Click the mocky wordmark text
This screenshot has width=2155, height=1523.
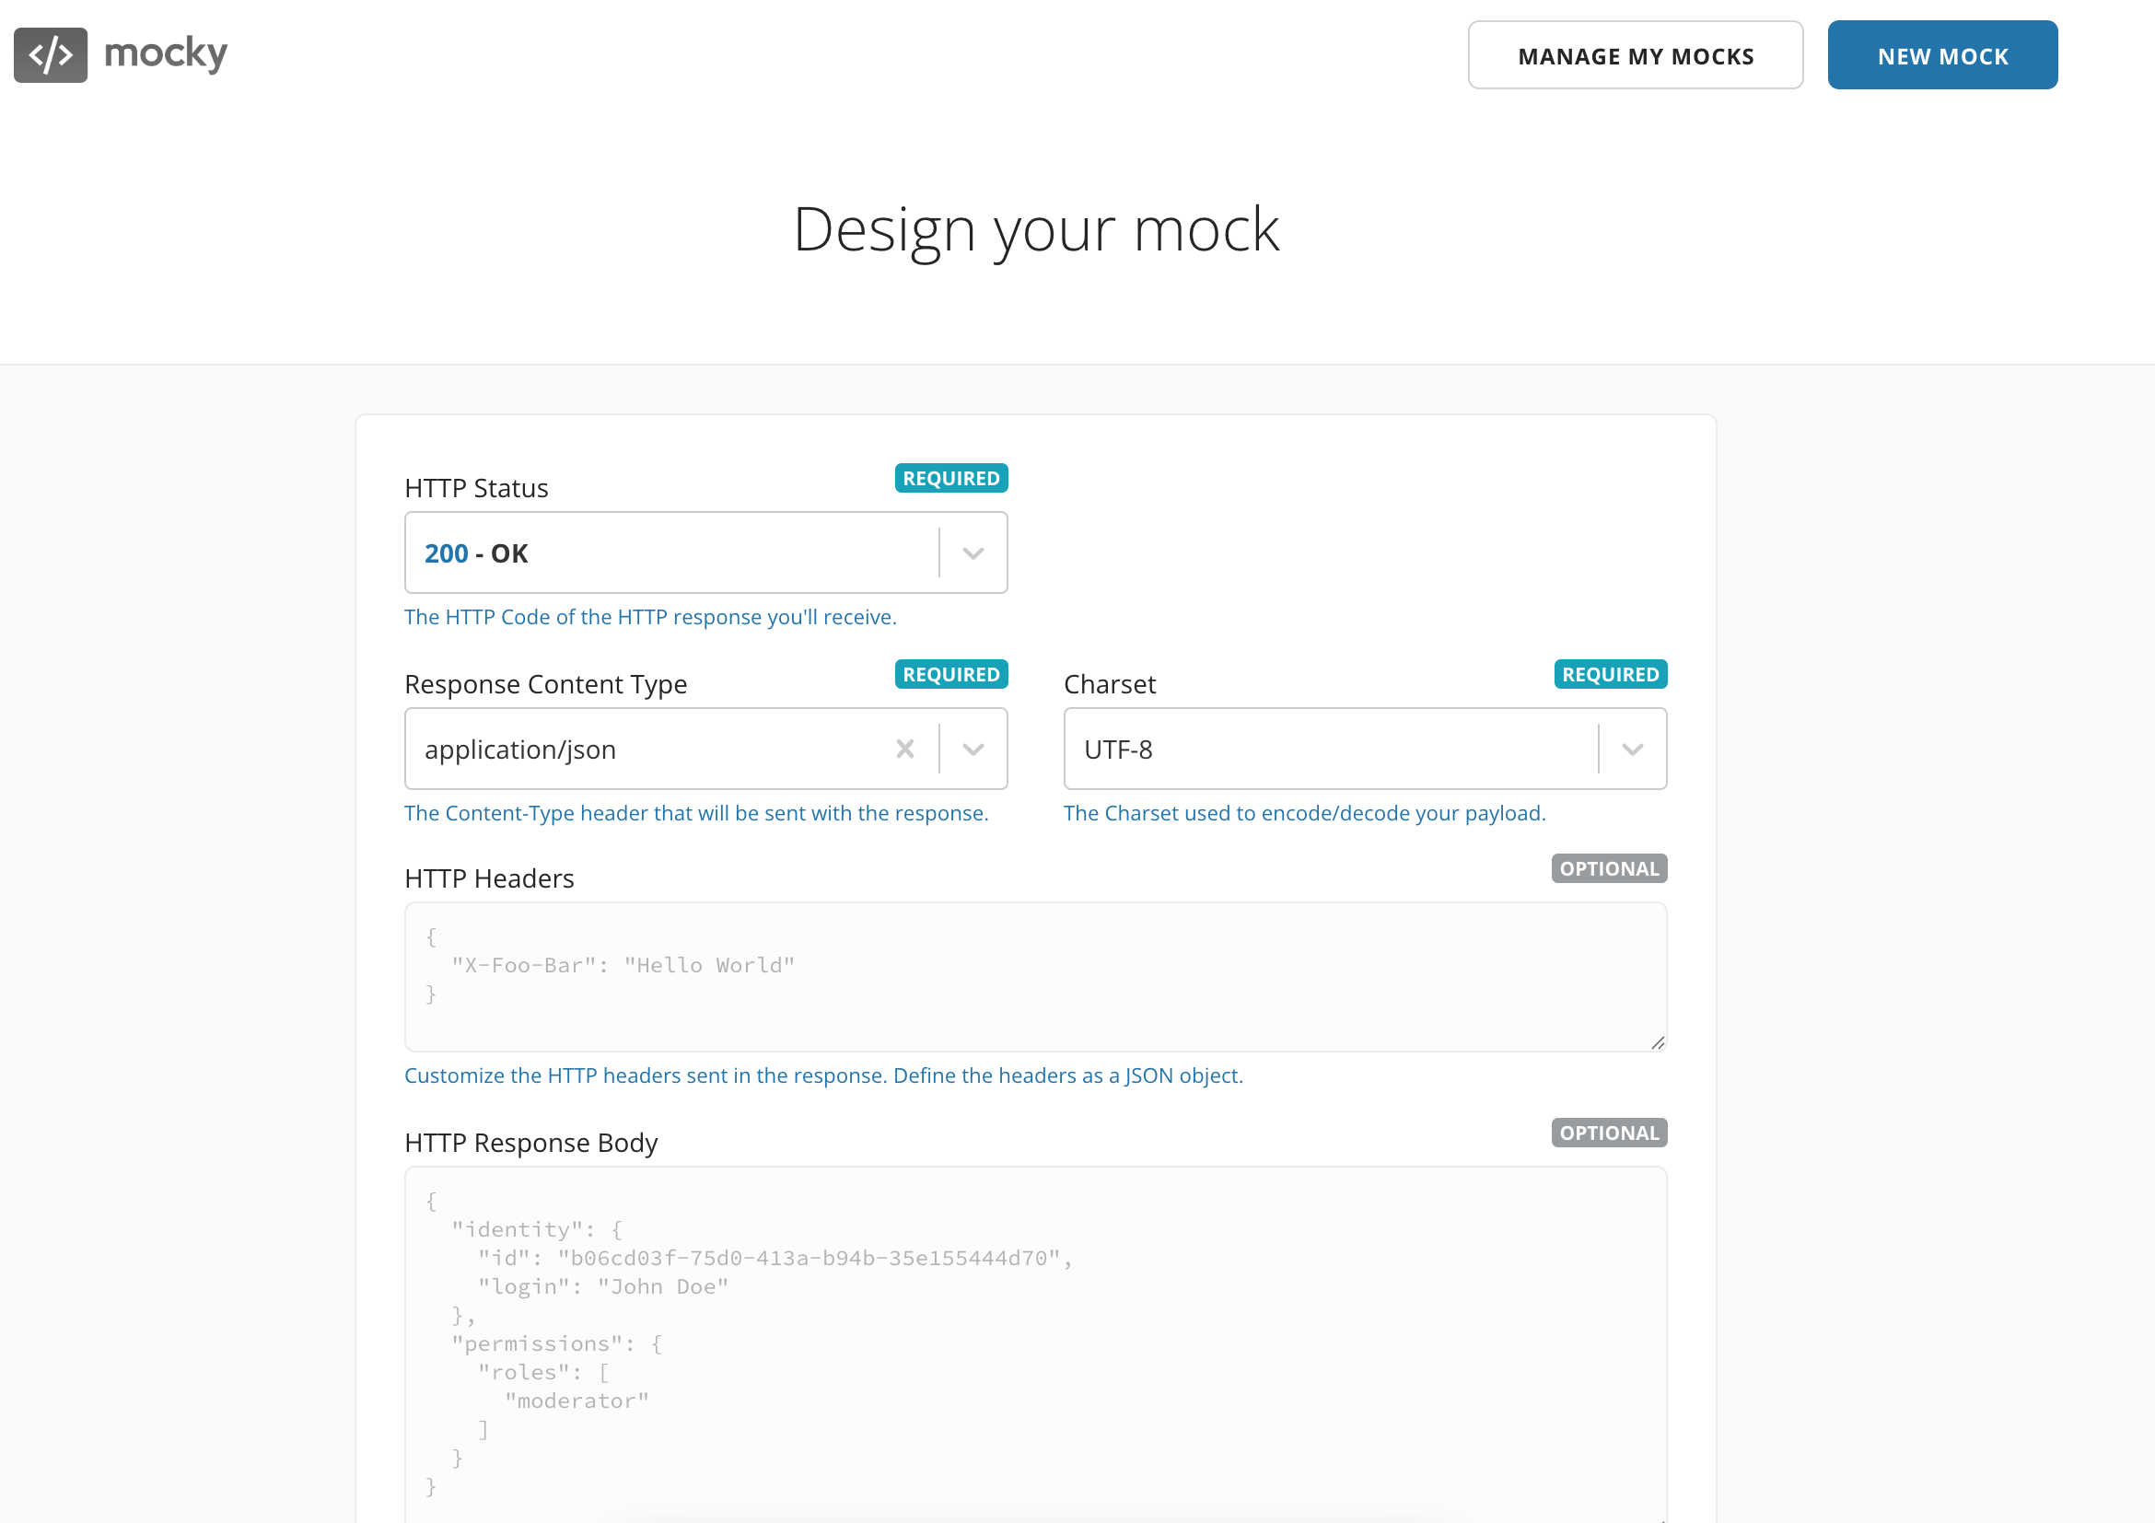pos(165,53)
